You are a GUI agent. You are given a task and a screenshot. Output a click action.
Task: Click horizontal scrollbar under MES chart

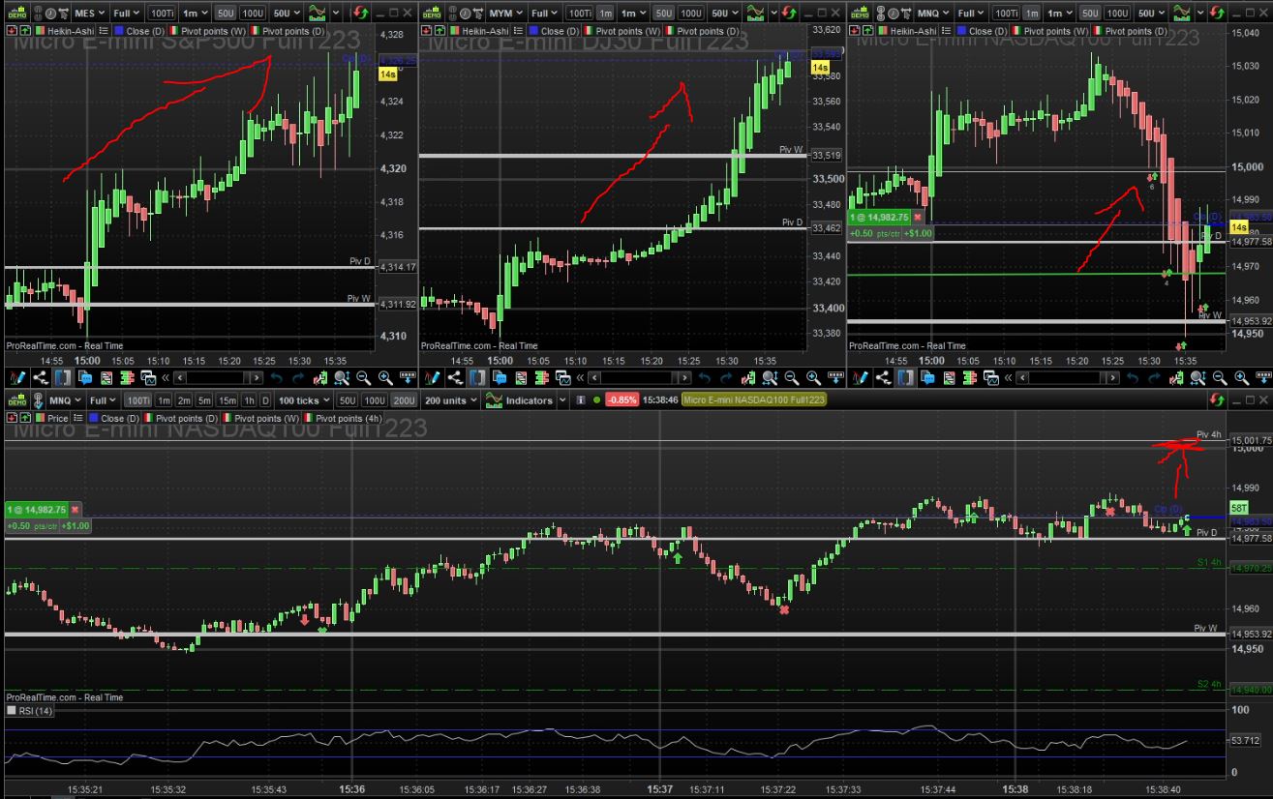pos(218,377)
